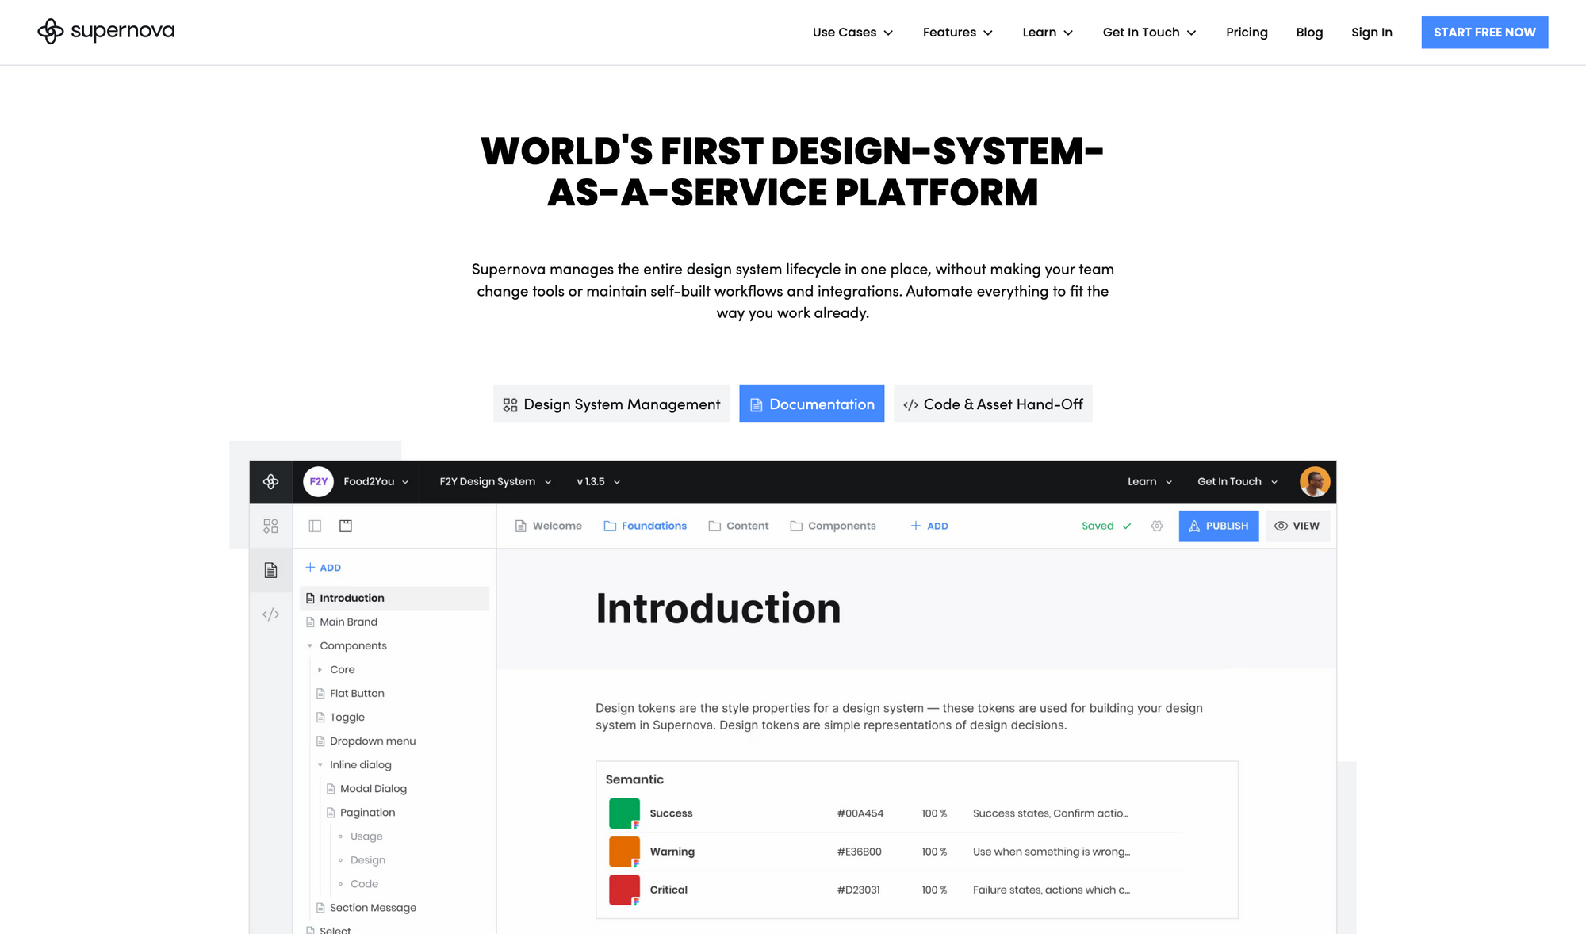Click the #E36B00 hex value

[x=859, y=852]
